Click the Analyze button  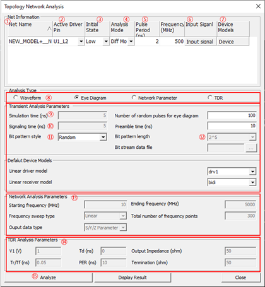(x=49, y=278)
